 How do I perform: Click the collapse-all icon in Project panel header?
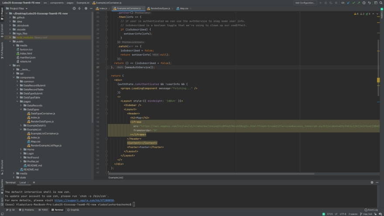tap(79, 8)
